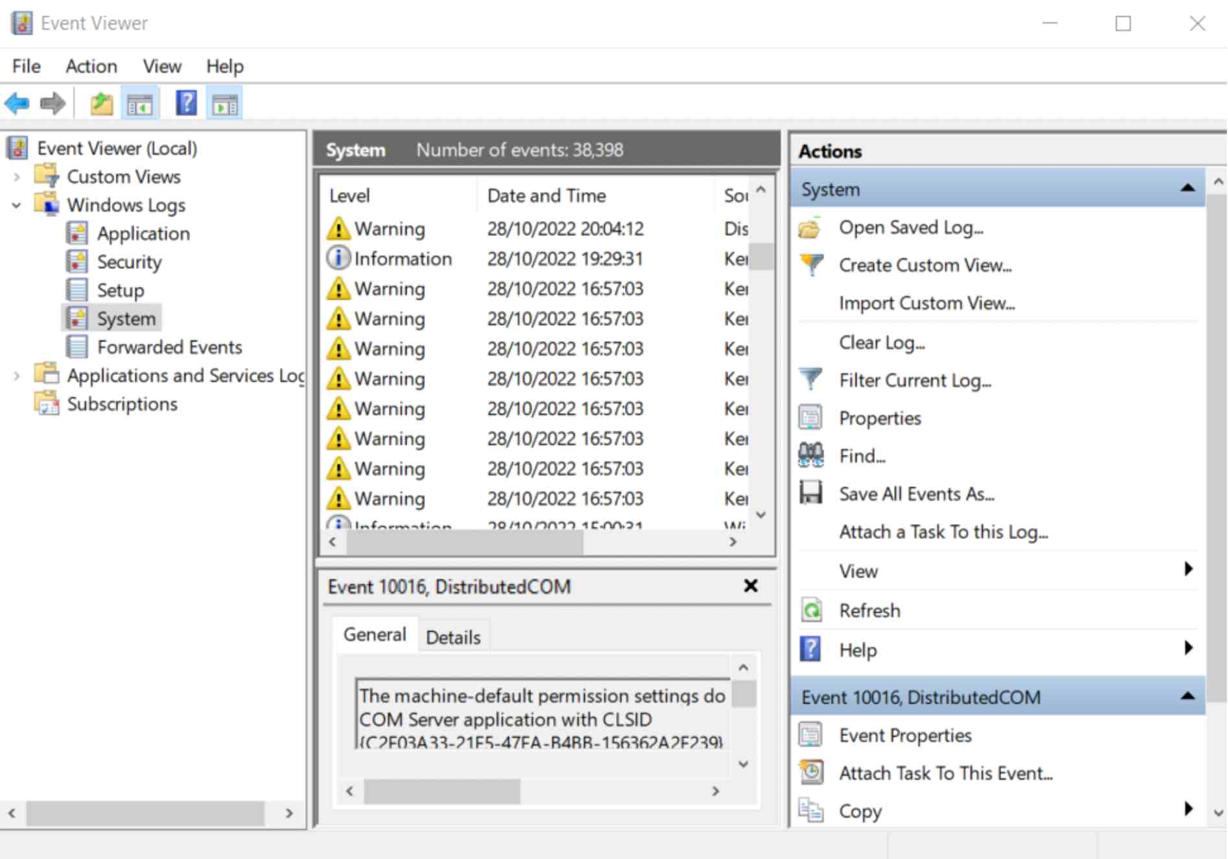Click the event list vertical scrollbar thumb
This screenshot has height=859, width=1228.
[x=761, y=256]
